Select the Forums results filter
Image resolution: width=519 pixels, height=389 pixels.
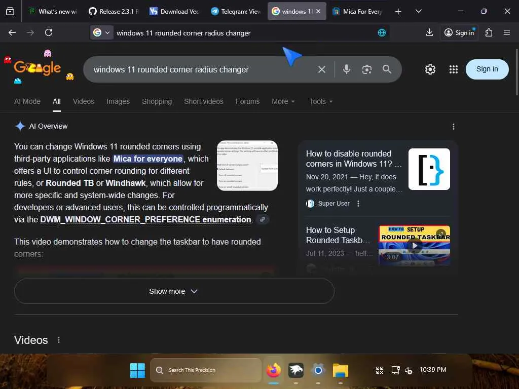click(247, 101)
